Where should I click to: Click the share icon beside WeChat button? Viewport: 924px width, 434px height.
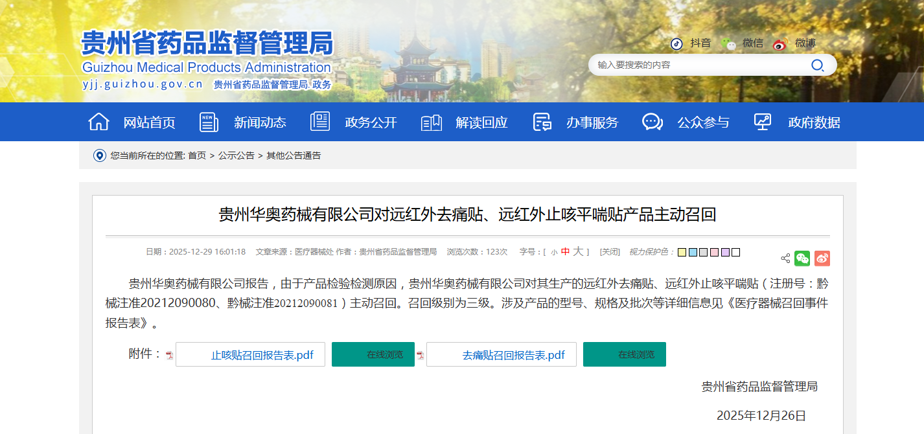click(x=785, y=258)
